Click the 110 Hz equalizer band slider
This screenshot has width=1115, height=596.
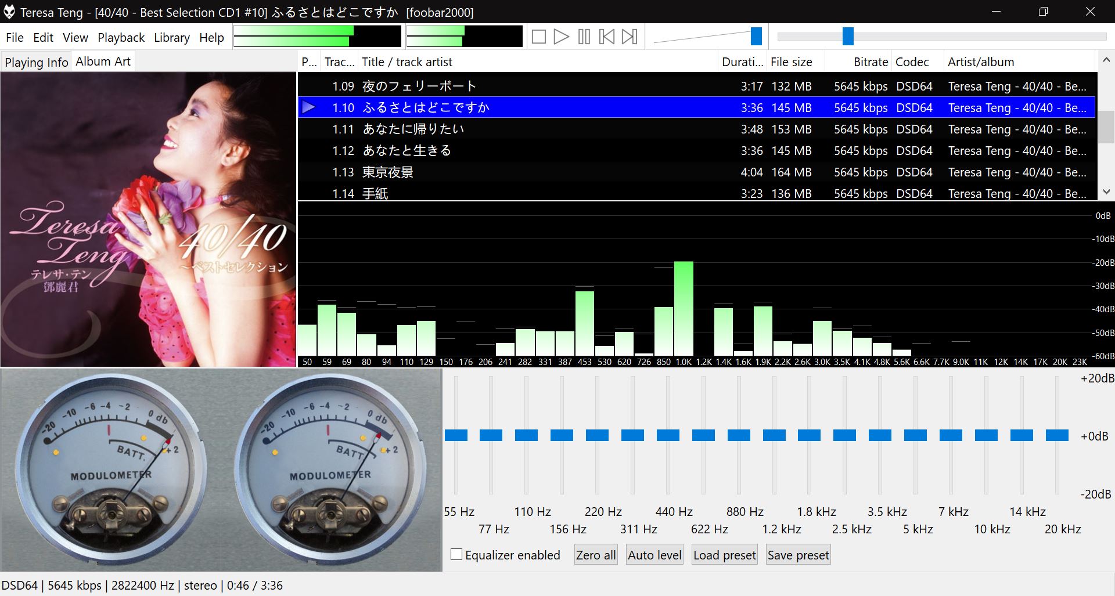pos(527,435)
